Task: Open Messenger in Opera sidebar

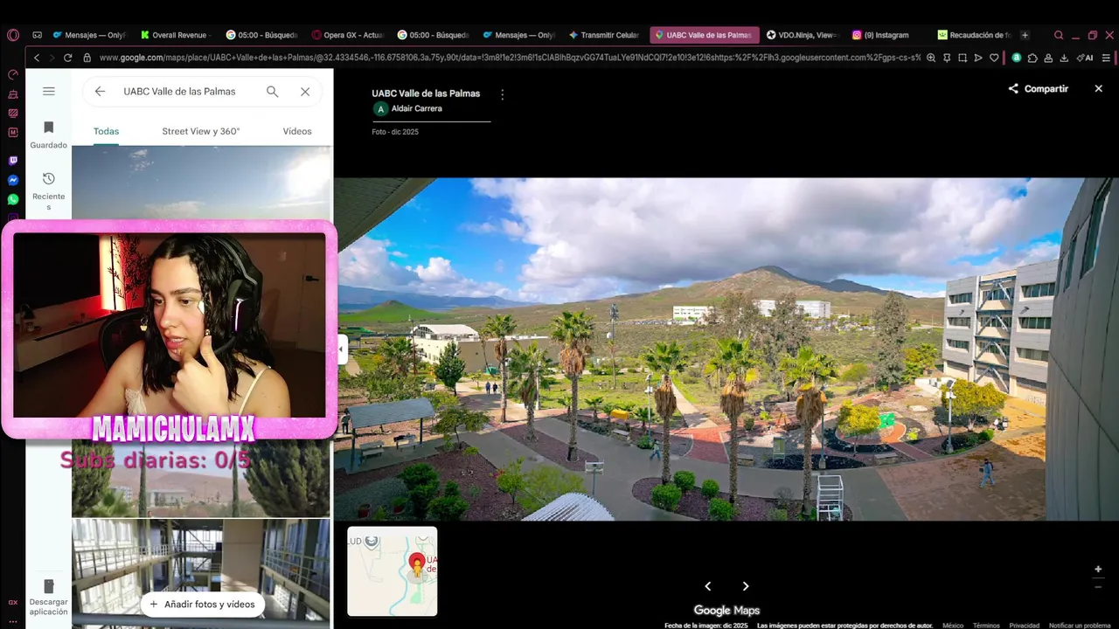Action: (13, 180)
